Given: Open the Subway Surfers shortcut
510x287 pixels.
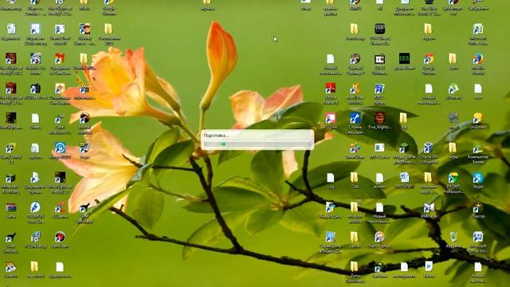Looking at the screenshot, I should point(84,29).
